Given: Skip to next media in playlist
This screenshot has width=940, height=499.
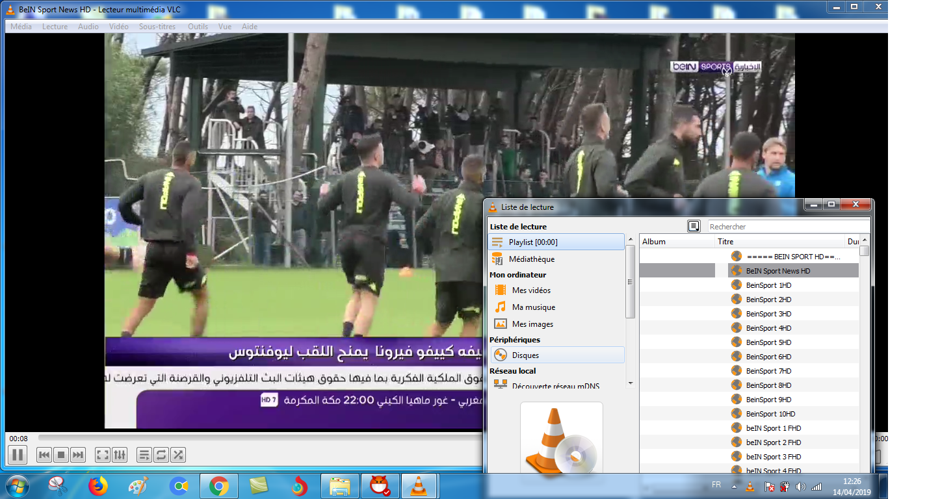Looking at the screenshot, I should pyautogui.click(x=78, y=455).
